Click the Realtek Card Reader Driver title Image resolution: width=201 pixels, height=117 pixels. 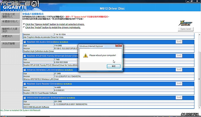tap(42, 84)
